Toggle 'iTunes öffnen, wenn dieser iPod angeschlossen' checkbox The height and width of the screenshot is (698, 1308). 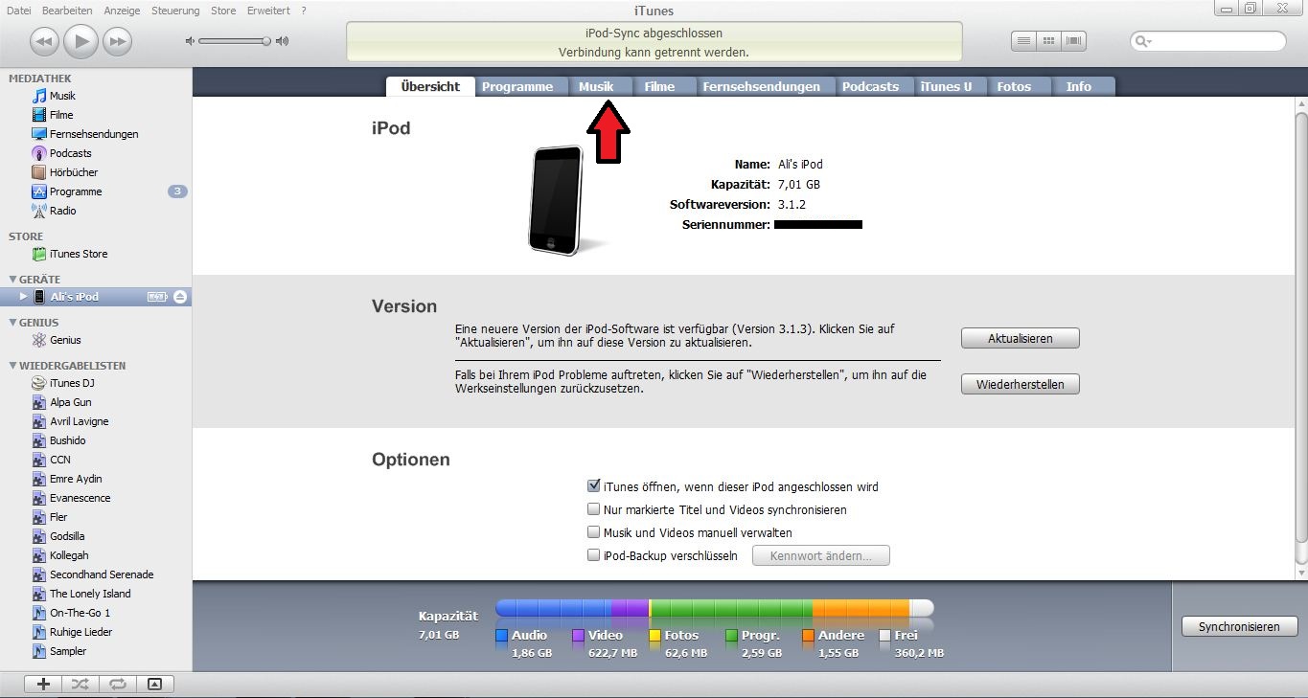coord(594,486)
